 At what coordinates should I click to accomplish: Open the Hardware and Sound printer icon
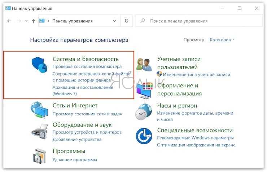pos(39,131)
